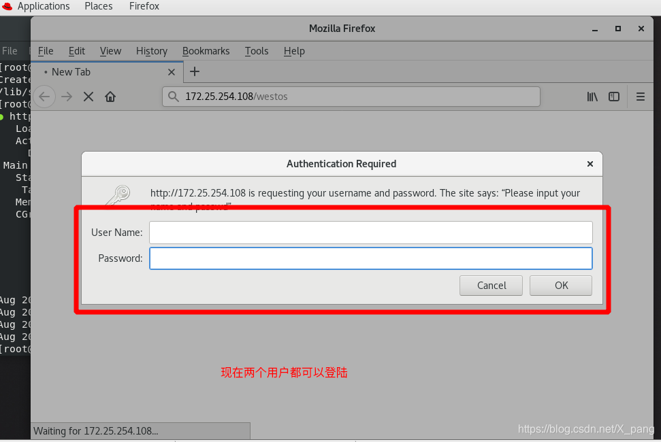Click the 'Password:' label
The width and height of the screenshot is (661, 442).
coord(120,258)
